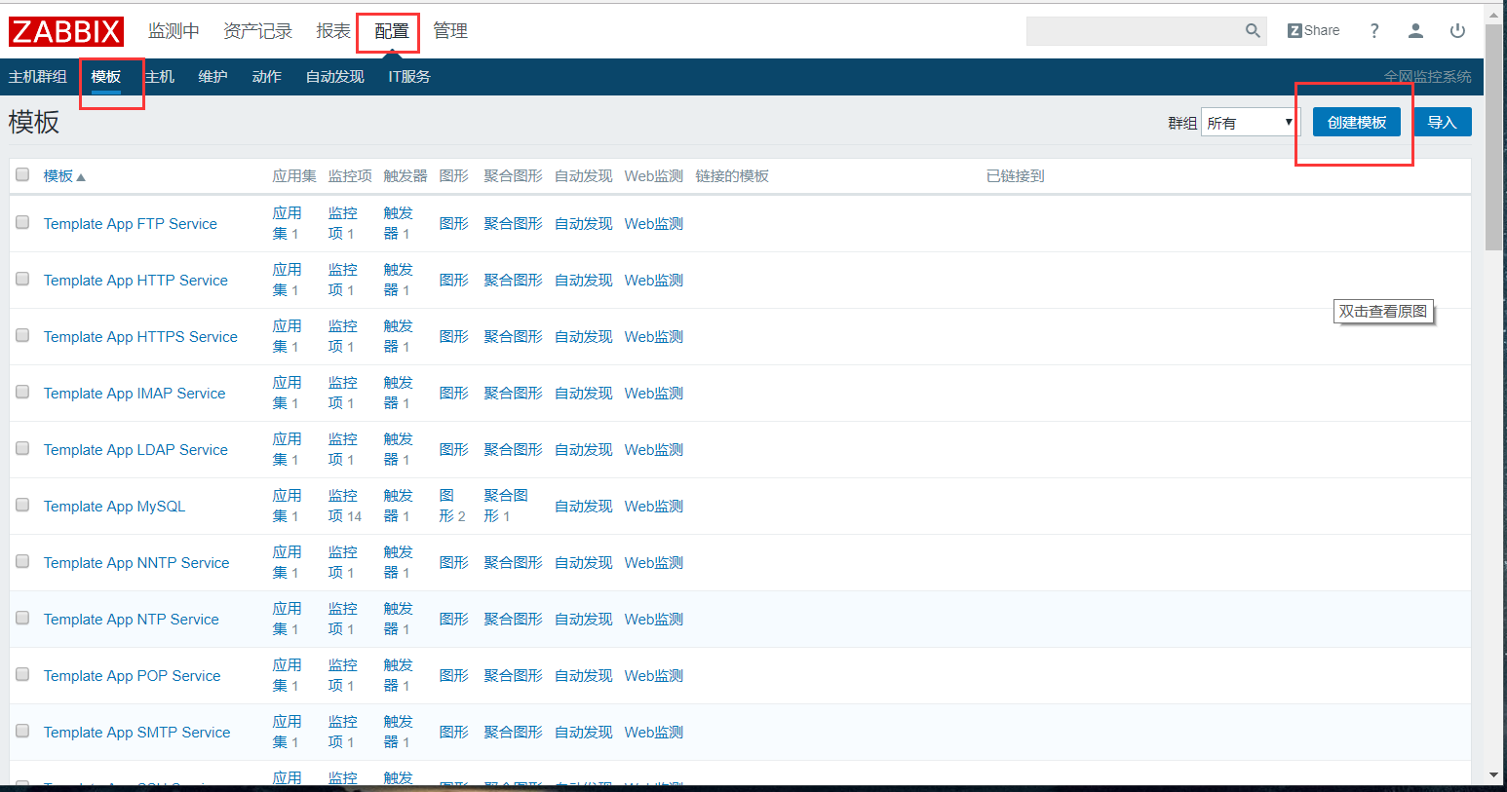Check Template App FTP Service row
This screenshot has width=1507, height=792.
pyautogui.click(x=22, y=223)
